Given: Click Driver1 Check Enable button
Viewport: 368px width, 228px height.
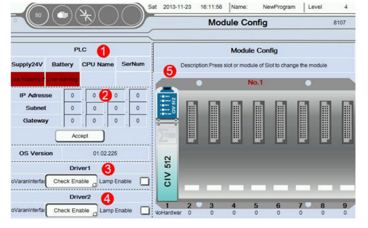Looking at the screenshot, I should [x=71, y=181].
